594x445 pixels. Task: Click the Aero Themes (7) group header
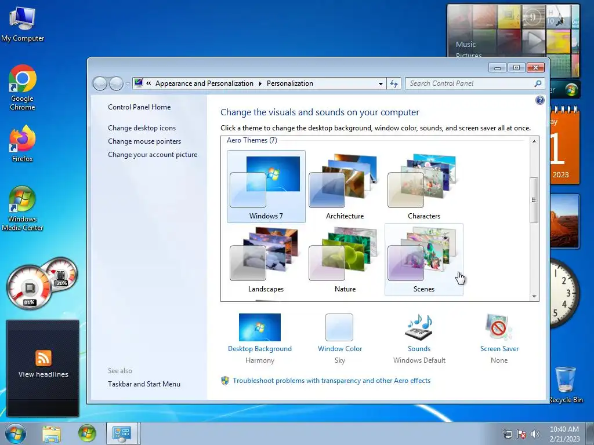[x=252, y=140]
